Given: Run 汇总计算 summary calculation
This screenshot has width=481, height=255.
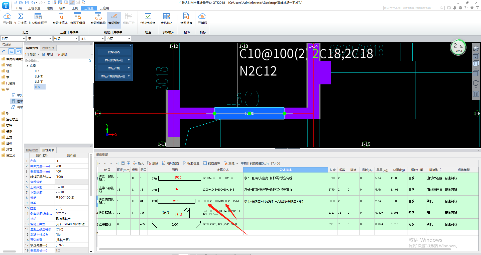Looking at the screenshot, I should [21, 19].
